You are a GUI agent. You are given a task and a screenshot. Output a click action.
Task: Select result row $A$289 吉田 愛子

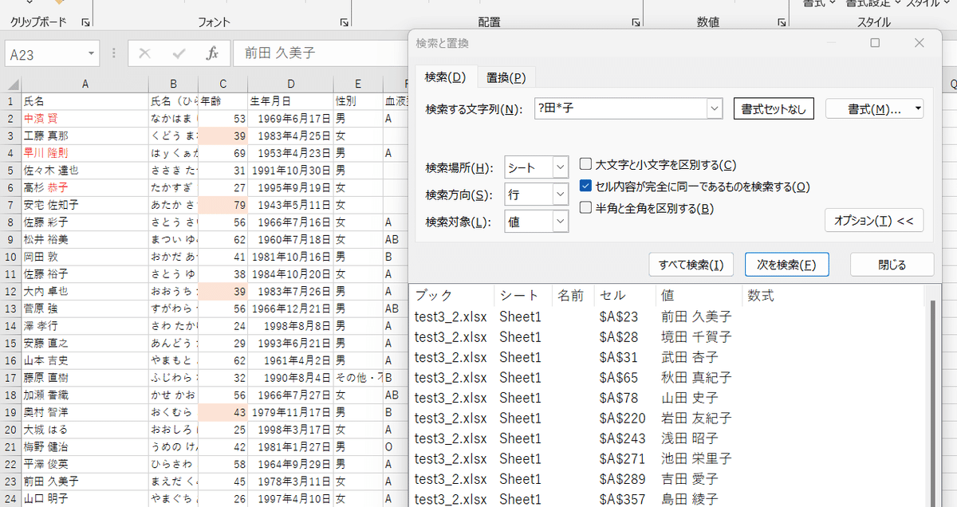668,479
